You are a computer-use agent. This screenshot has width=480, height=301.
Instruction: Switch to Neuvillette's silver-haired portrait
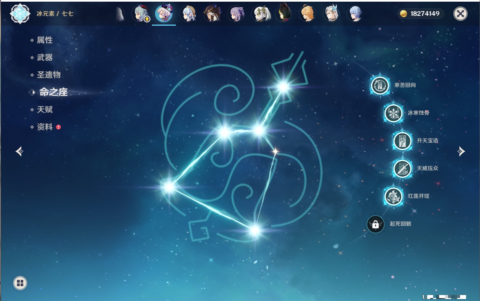332,14
